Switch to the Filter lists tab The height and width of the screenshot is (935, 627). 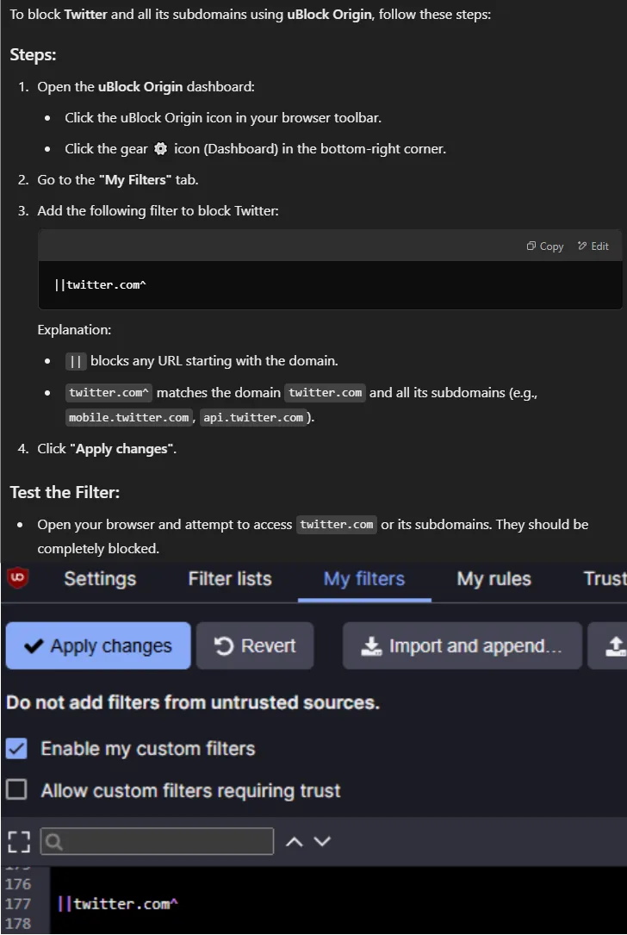point(230,578)
